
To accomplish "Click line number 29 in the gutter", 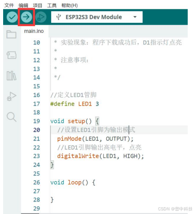I will point(36,209).
